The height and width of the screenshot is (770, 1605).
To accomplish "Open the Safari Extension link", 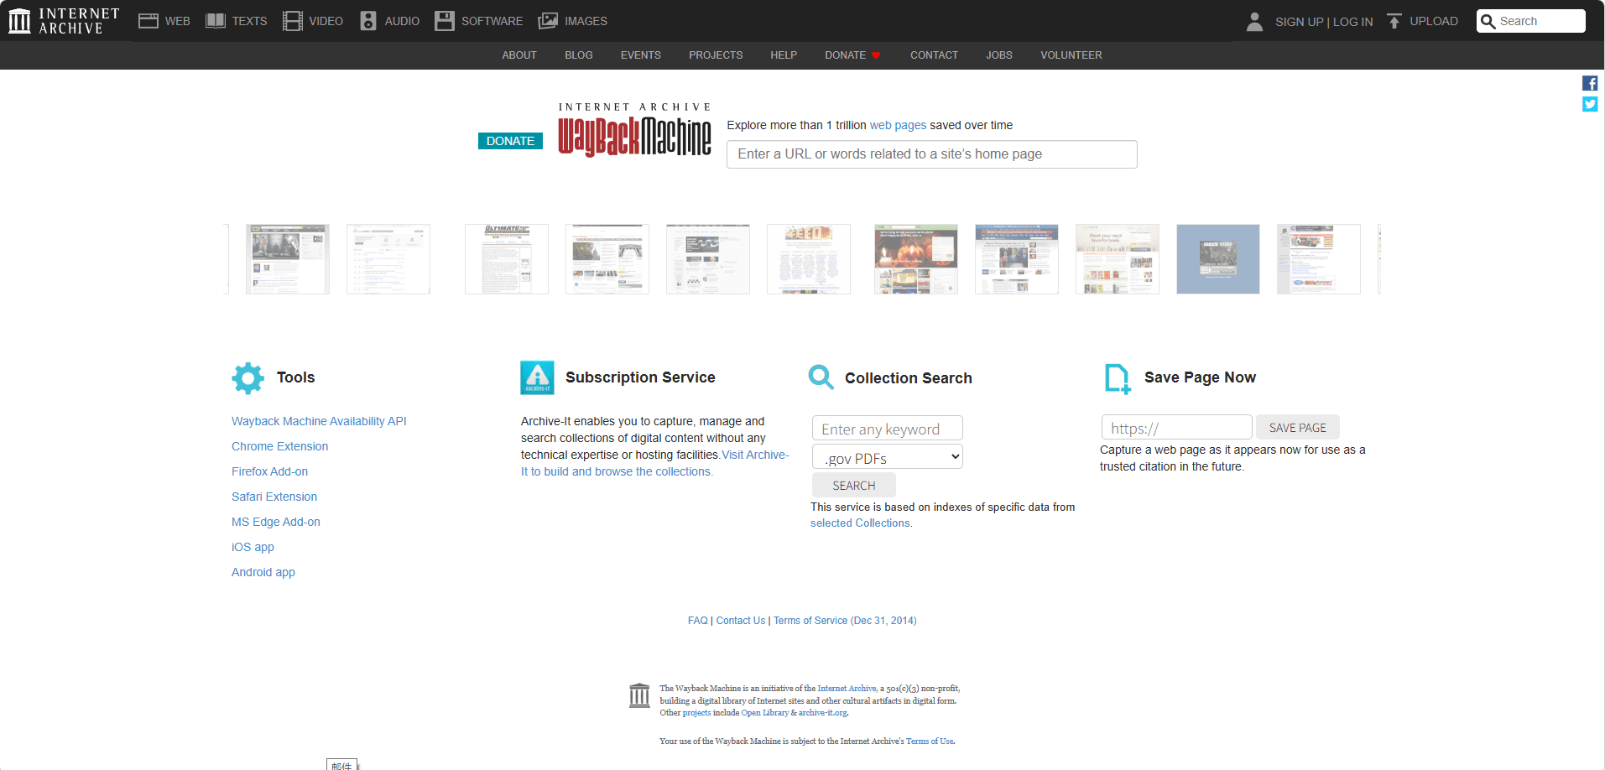I will tap(274, 497).
